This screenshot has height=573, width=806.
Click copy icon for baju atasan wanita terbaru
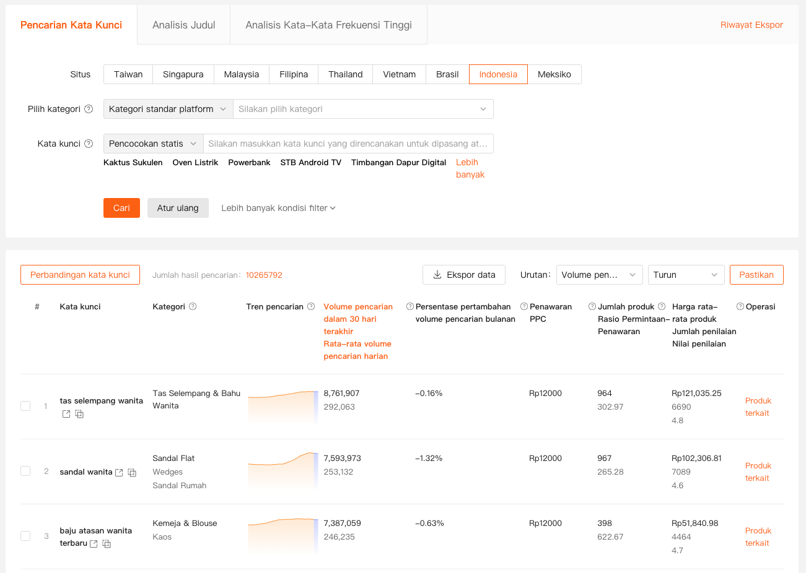point(107,544)
